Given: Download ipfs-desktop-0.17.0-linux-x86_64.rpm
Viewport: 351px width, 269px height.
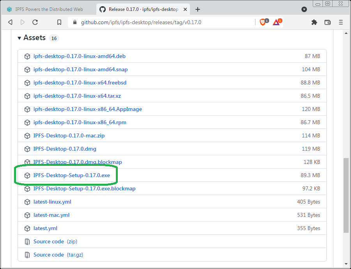Looking at the screenshot, I should [80, 123].
